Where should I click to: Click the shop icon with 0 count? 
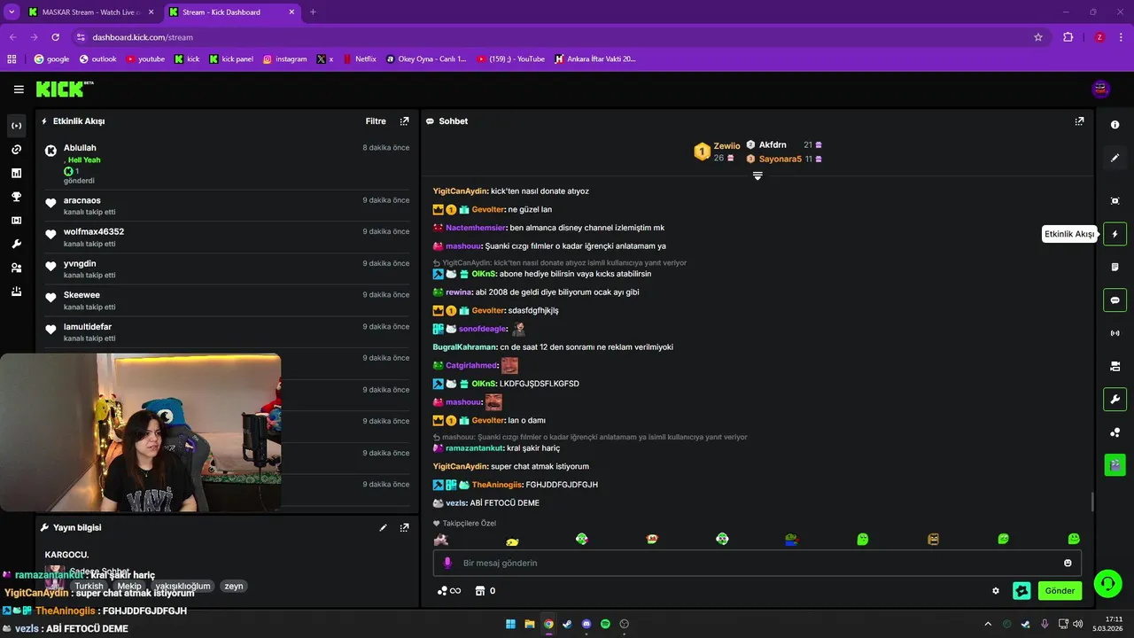click(485, 591)
